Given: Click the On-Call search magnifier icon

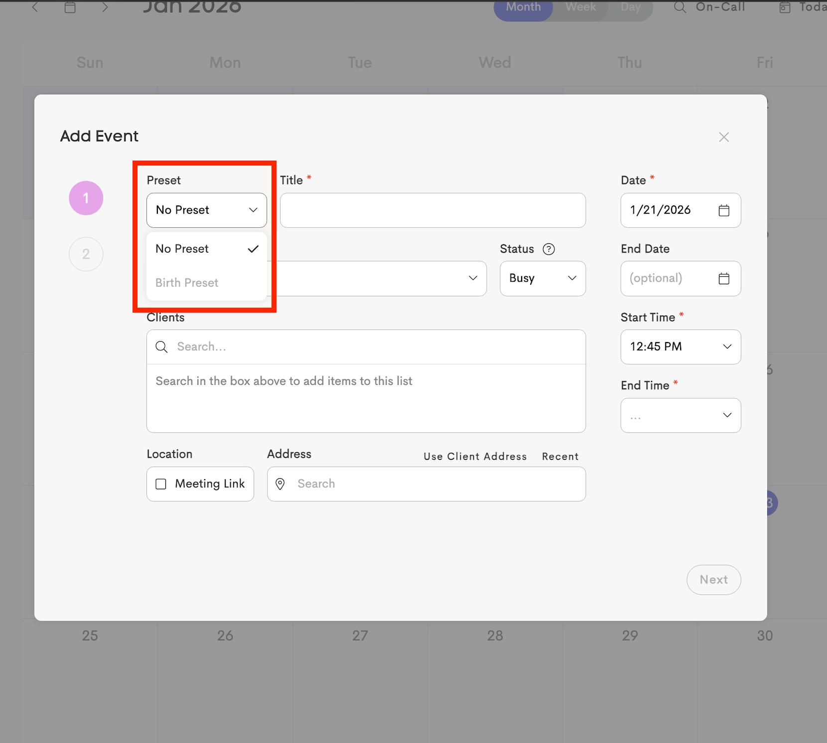Looking at the screenshot, I should point(680,7).
